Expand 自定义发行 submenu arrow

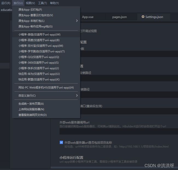(x=77, y=95)
